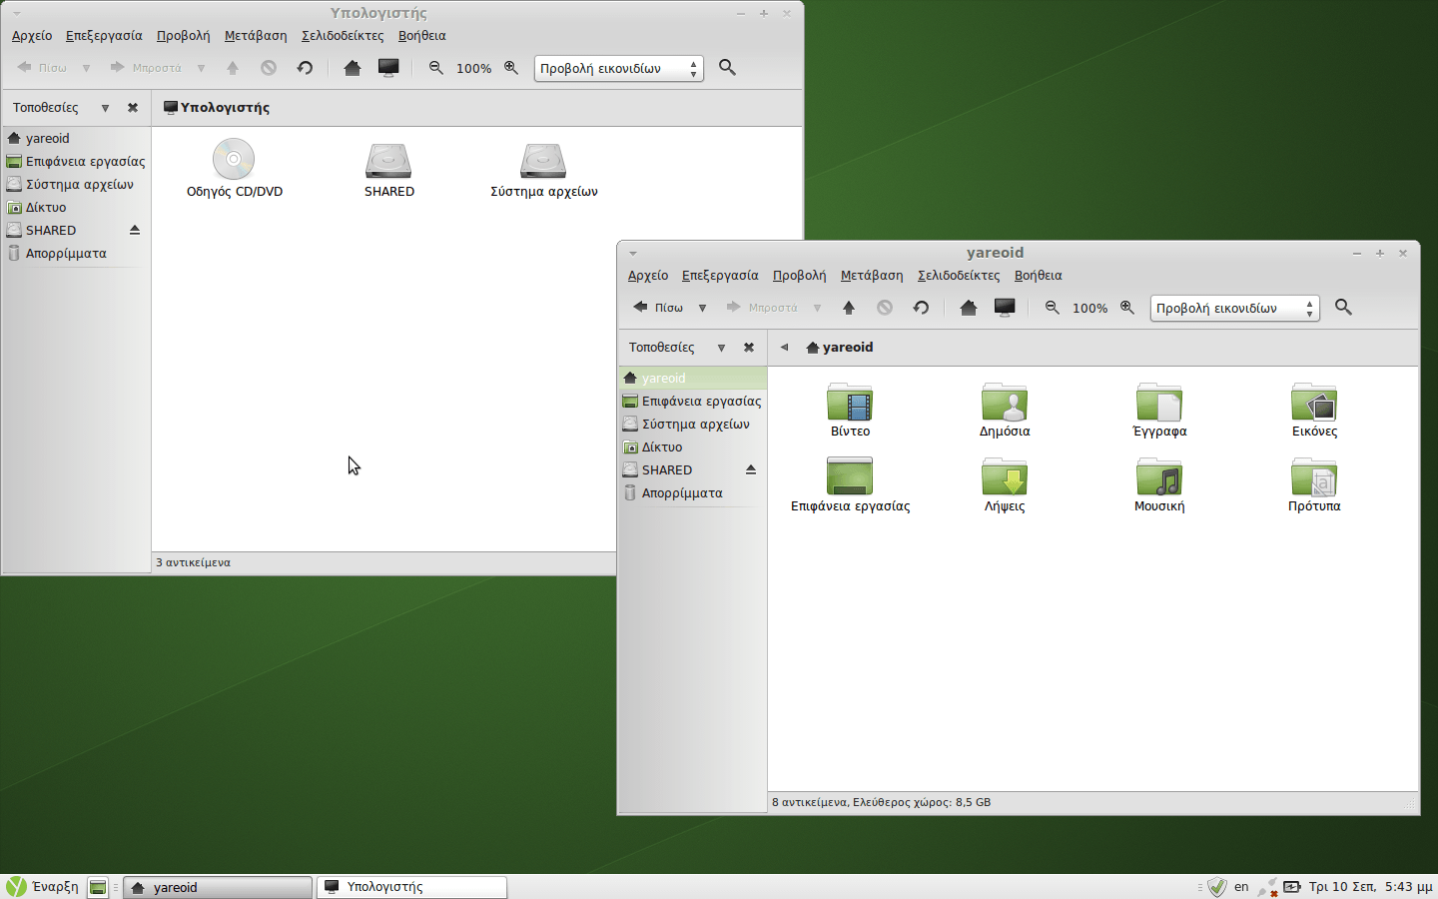
Task: Click Πίσω back button in yareoid window
Action: tap(658, 308)
